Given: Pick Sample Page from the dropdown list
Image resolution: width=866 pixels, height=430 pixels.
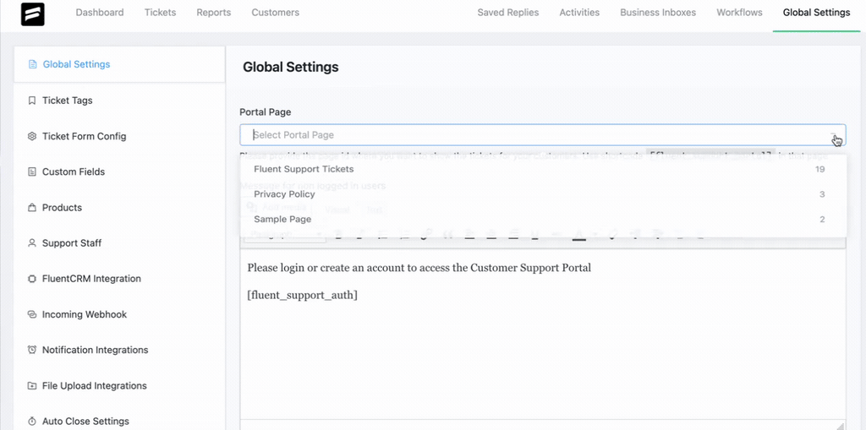Looking at the screenshot, I should 543,219.
